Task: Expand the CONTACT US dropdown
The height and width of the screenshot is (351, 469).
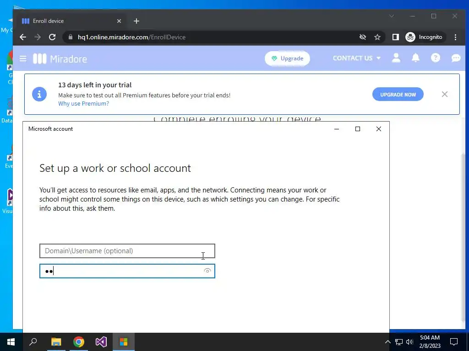Action: tap(356, 58)
